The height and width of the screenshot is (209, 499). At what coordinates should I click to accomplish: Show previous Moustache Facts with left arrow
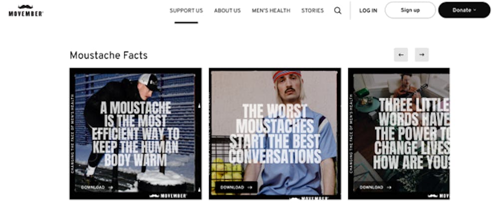pyautogui.click(x=401, y=55)
